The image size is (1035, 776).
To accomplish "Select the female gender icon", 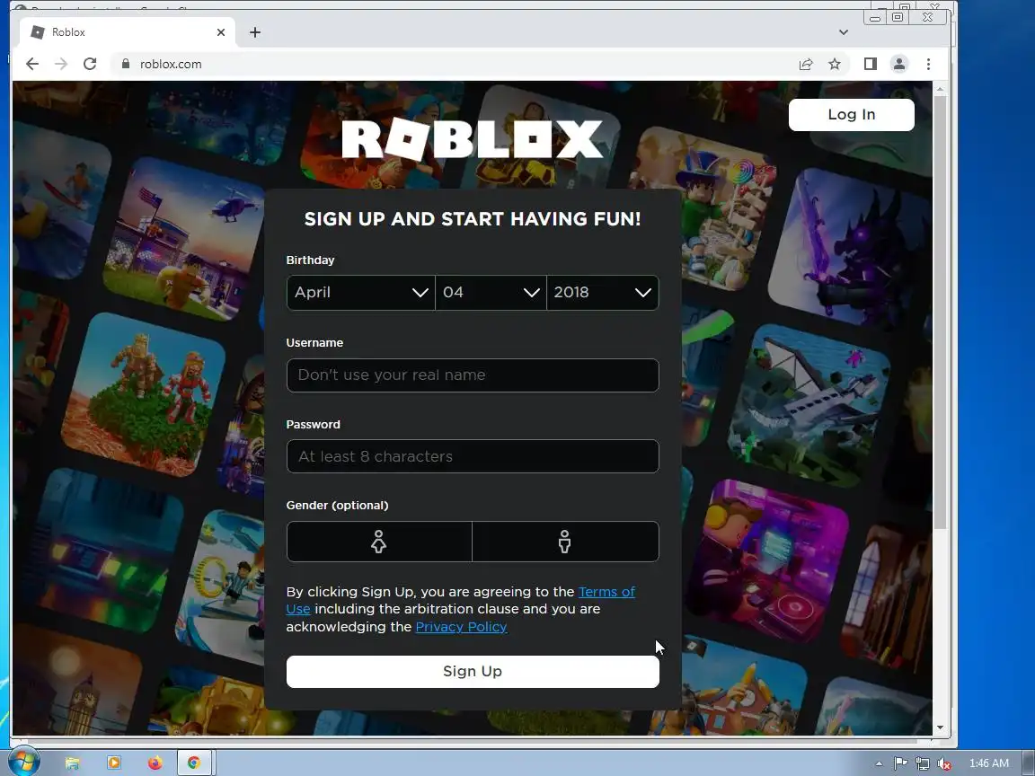I will tap(379, 542).
